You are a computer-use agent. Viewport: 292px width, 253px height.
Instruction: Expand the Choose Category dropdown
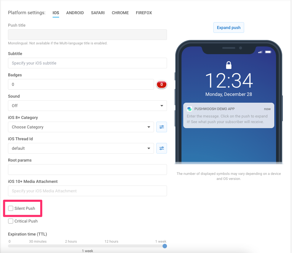click(81, 127)
